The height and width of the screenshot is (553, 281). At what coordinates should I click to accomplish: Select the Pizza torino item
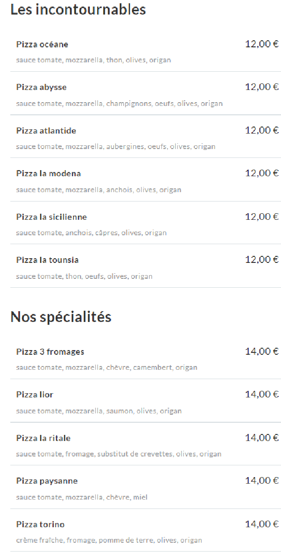(x=146, y=530)
